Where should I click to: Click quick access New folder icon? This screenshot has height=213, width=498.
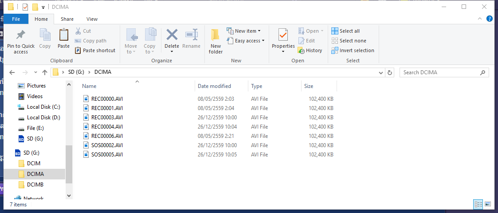coord(35,7)
